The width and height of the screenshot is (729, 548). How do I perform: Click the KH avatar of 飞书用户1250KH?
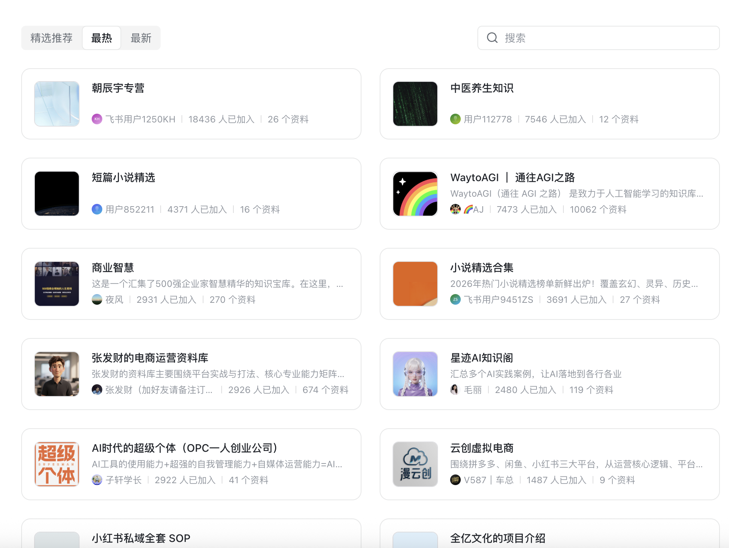[x=97, y=119]
